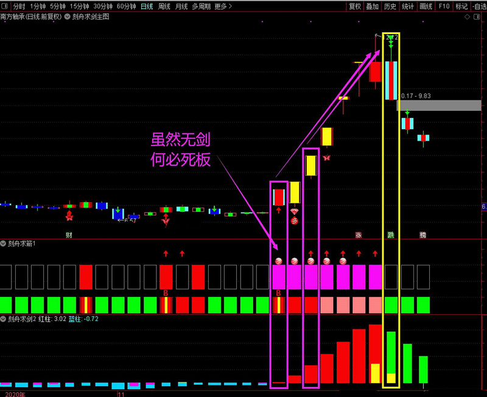Open the 复权 adjustment option
Screen dimensions: 487x397
pos(355,6)
